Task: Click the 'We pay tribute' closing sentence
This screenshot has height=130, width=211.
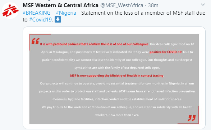Action: [117, 111]
